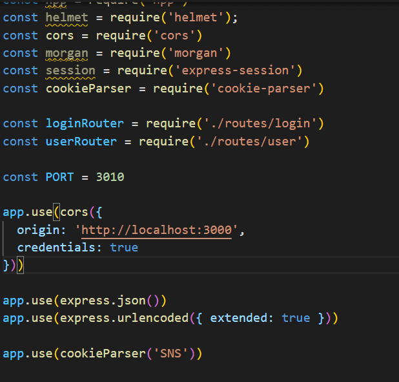Click the 'extended' option key
This screenshot has height=382, width=399.
click(x=238, y=318)
